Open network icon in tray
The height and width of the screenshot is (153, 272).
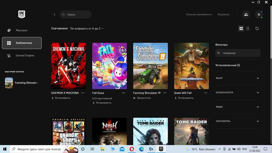tap(229, 149)
